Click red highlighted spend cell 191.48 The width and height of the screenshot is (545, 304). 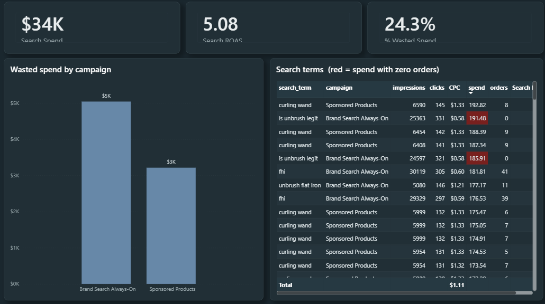pyautogui.click(x=477, y=118)
